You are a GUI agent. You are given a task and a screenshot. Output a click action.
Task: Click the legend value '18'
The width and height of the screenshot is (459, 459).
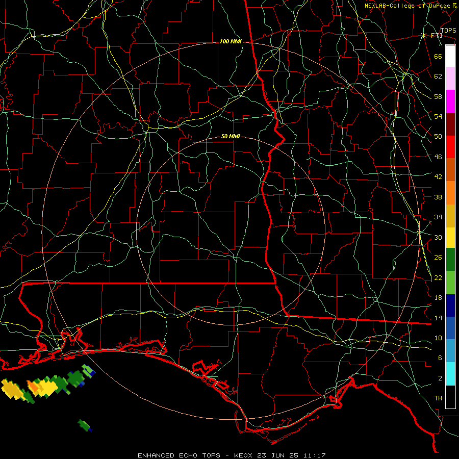coord(438,298)
